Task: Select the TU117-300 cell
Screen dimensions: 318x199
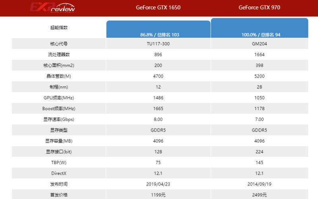Action: [158, 44]
